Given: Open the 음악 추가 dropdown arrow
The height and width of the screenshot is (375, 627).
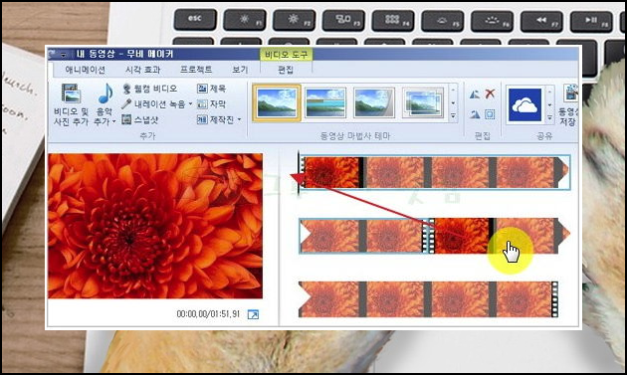Looking at the screenshot, I should [114, 121].
